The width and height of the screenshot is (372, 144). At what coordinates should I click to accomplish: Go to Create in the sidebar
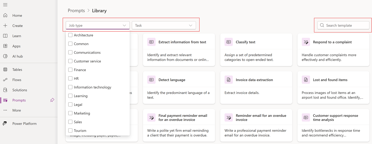[17, 26]
